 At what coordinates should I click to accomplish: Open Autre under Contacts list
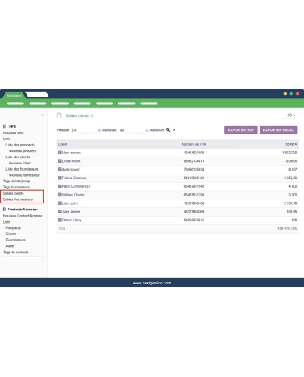point(10,246)
